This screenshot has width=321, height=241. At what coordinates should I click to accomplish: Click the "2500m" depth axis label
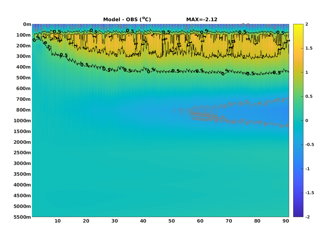pyautogui.click(x=22, y=153)
